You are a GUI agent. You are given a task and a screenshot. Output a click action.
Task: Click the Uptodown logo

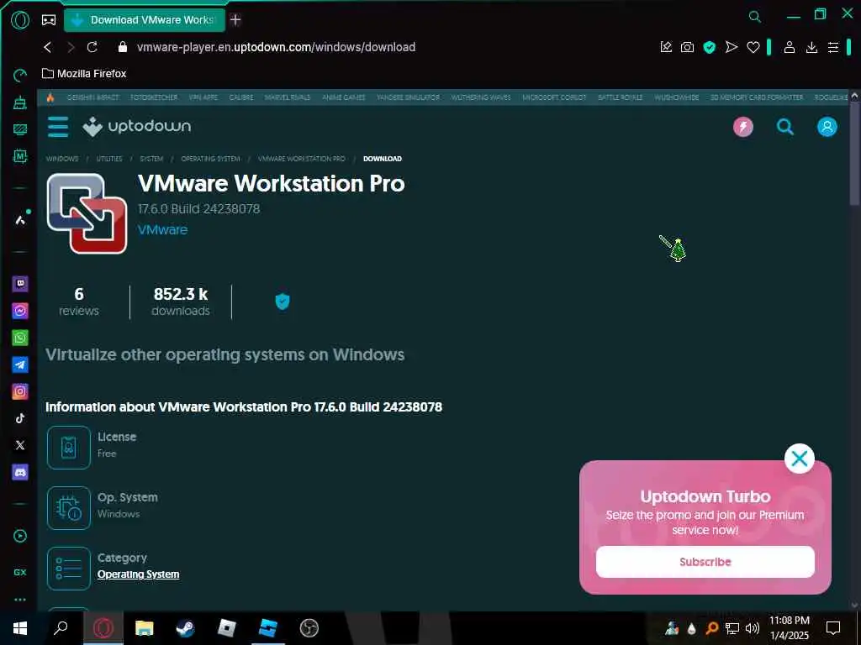[x=137, y=127]
